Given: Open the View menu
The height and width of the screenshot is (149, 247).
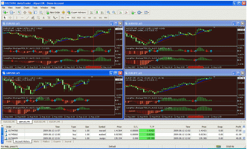Looking at the screenshot, I should click(x=10, y=7).
